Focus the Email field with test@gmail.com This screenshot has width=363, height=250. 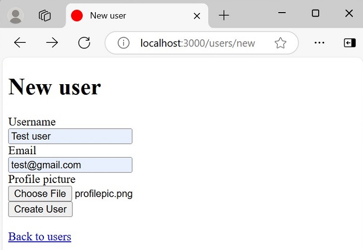click(x=70, y=165)
